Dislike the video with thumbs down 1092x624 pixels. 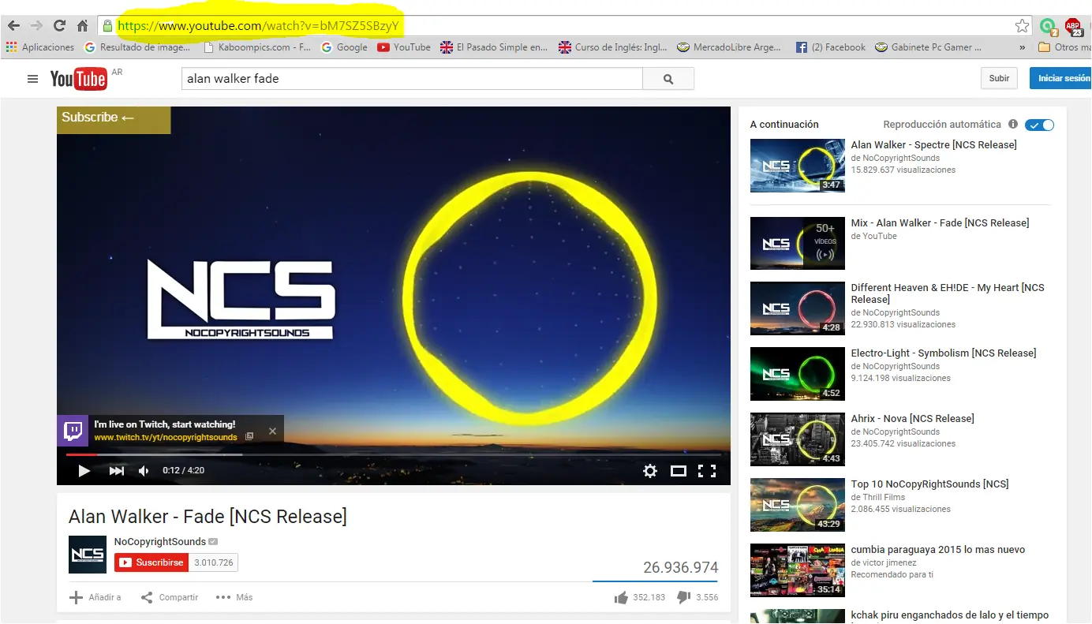684,597
